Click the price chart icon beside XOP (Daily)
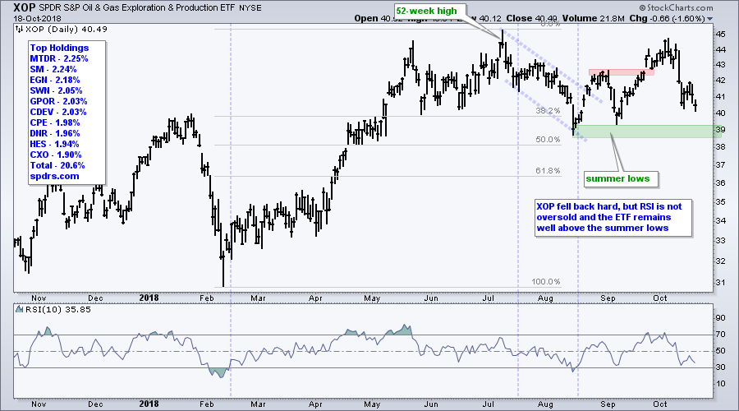The width and height of the screenshot is (739, 411). coord(19,30)
